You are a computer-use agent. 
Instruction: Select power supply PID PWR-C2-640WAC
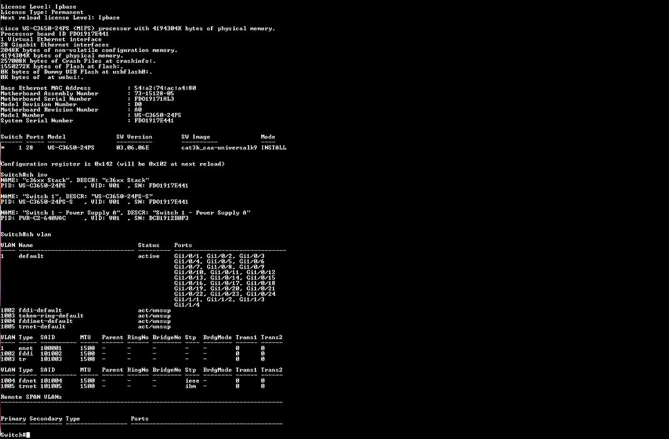click(x=42, y=218)
